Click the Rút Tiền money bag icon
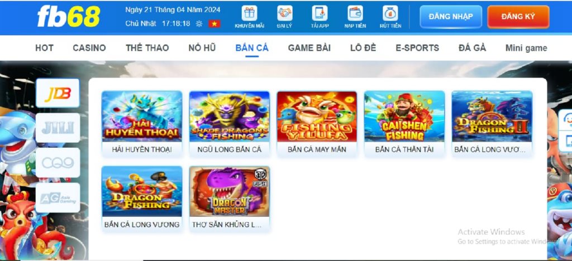The width and height of the screenshot is (572, 261). click(390, 13)
